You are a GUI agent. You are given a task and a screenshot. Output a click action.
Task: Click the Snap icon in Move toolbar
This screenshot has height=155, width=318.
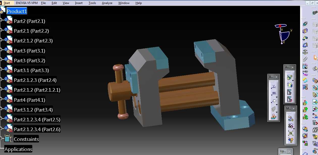[x=290, y=126]
